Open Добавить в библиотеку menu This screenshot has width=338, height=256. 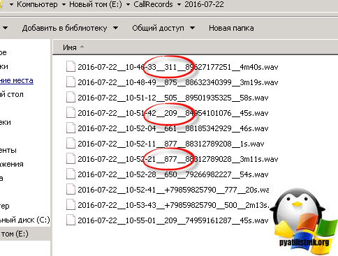(x=64, y=28)
